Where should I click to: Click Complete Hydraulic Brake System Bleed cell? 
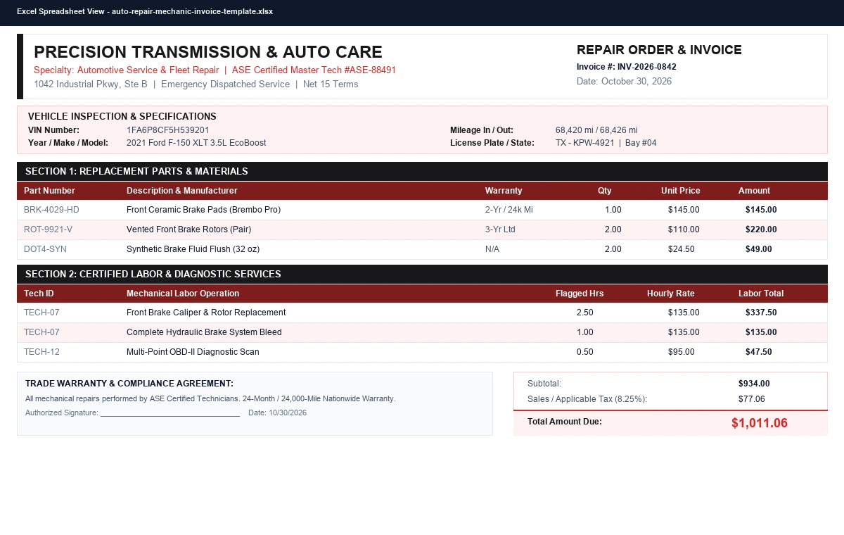click(204, 332)
